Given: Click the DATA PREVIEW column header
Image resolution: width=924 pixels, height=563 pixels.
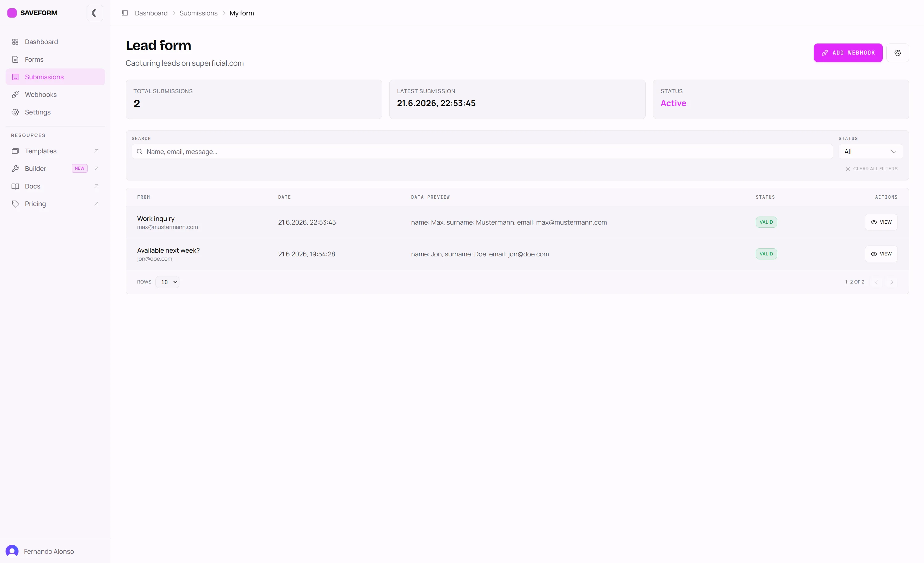Looking at the screenshot, I should coord(430,197).
